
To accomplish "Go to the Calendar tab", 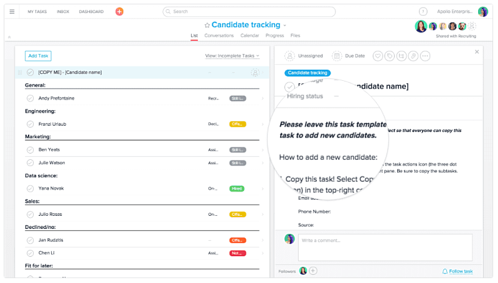I will pyautogui.click(x=250, y=36).
